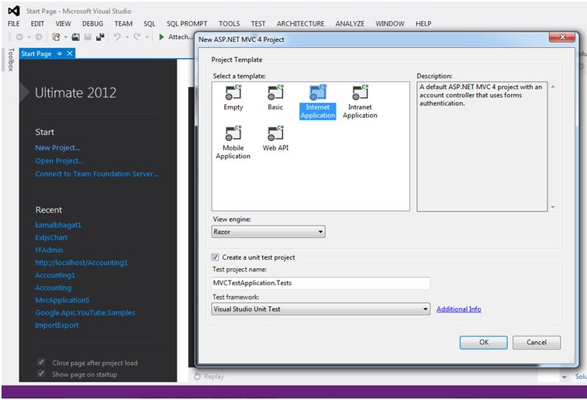
Task: Open recent project ExtjsChart
Action: coord(51,238)
